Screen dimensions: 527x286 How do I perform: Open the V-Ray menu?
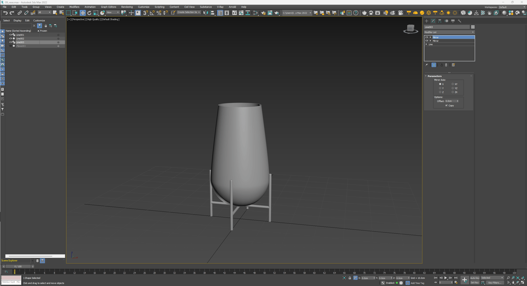click(x=220, y=7)
